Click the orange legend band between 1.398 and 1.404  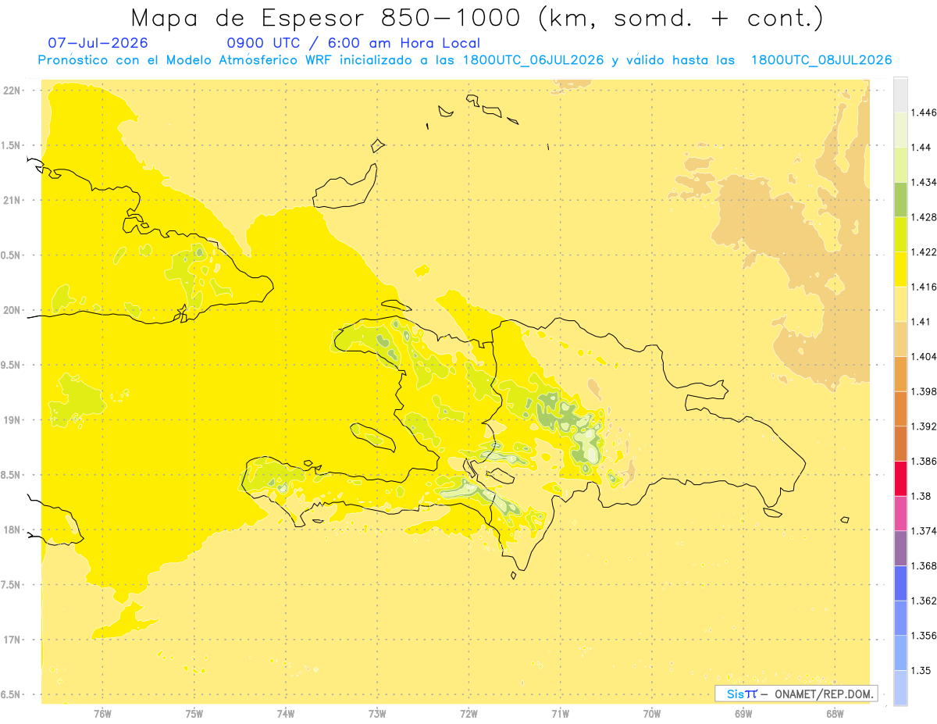click(x=900, y=374)
